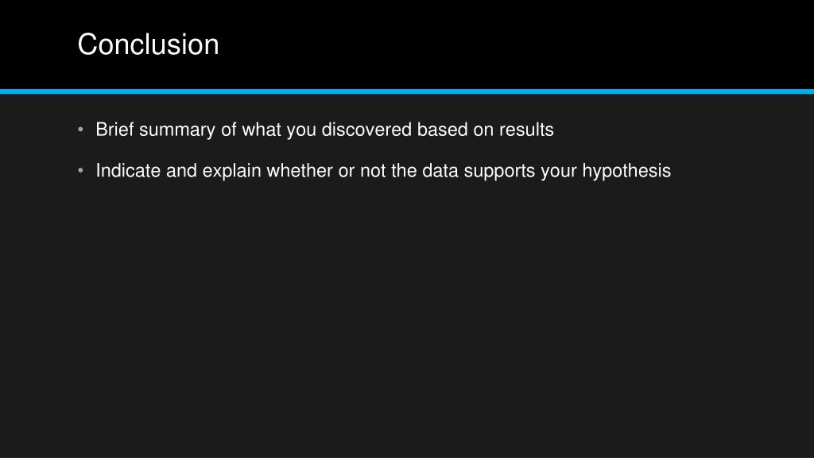Viewport: 814px width, 458px height.
Task: Click the word 'your' before hypothesis
Action: click(x=559, y=172)
